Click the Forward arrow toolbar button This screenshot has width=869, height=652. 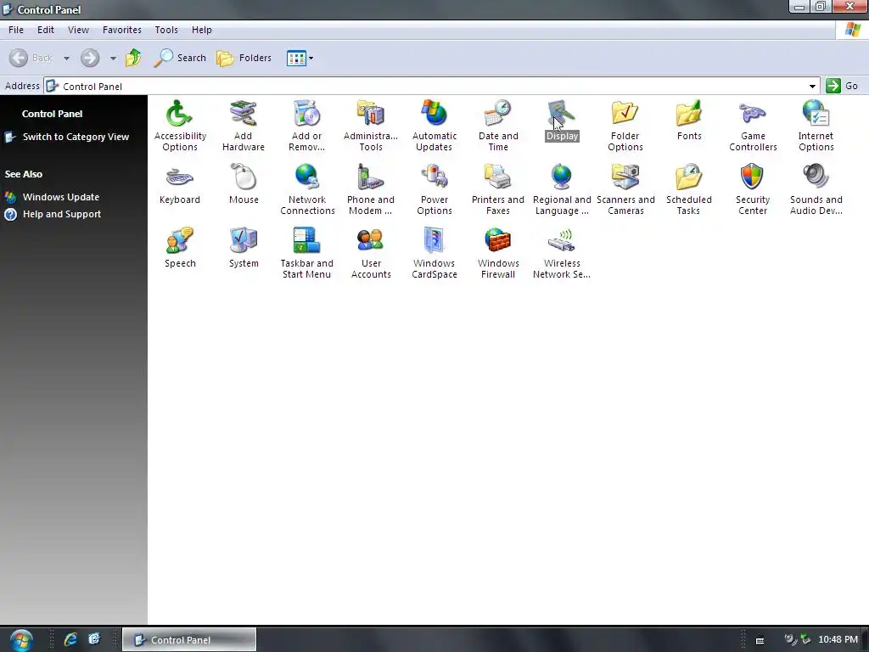pyautogui.click(x=90, y=58)
